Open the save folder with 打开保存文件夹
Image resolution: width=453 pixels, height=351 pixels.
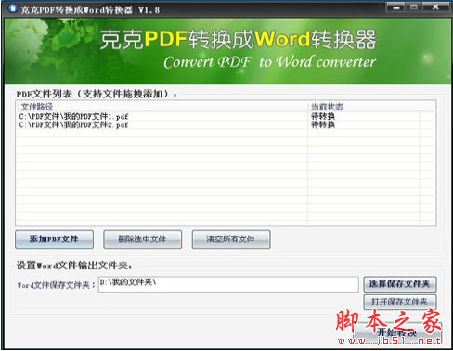[x=400, y=302]
